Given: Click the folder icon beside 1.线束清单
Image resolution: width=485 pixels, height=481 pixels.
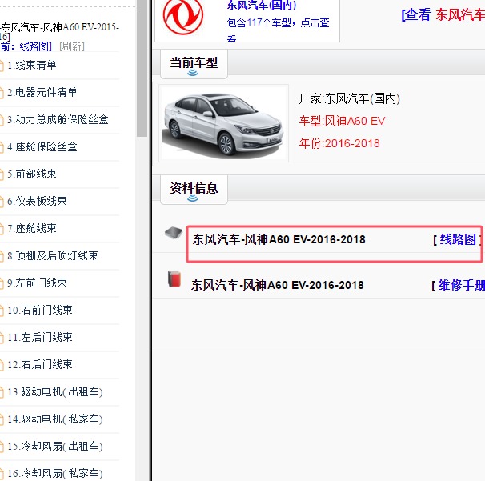Looking at the screenshot, I should point(2,66).
